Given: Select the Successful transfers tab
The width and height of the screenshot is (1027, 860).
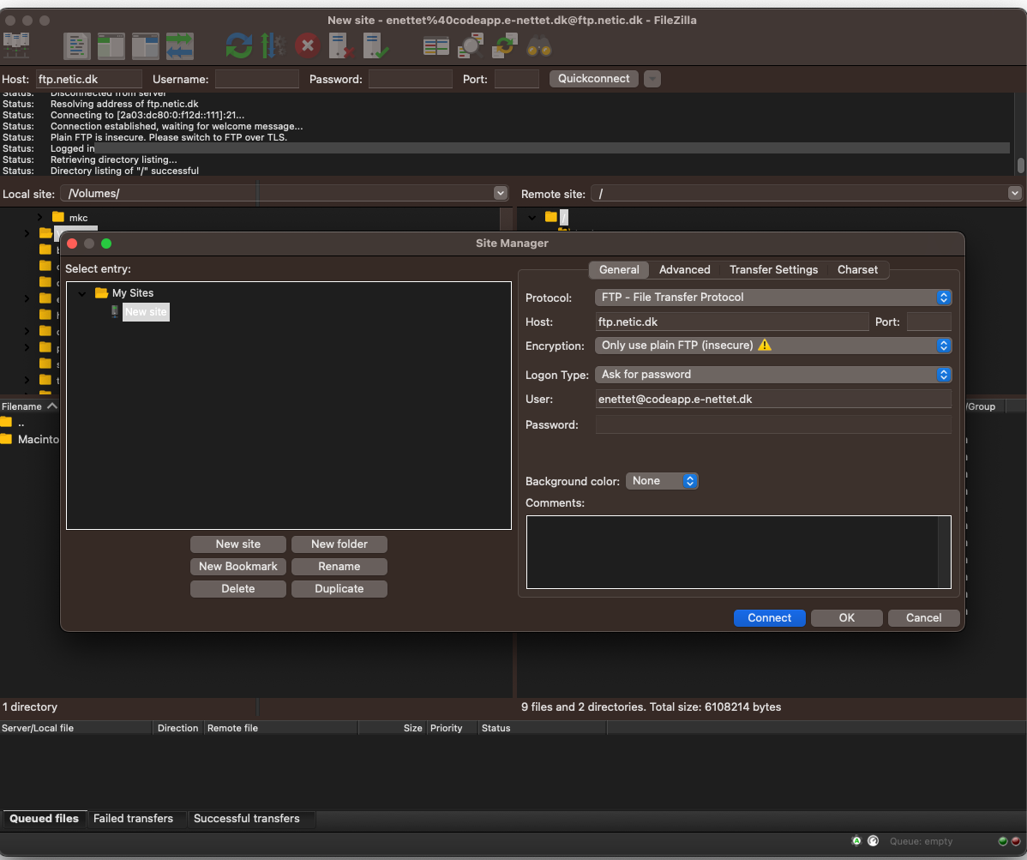Looking at the screenshot, I should tap(246, 819).
